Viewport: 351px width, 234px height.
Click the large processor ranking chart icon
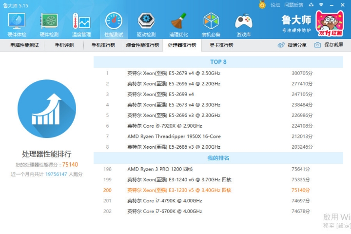(47, 109)
